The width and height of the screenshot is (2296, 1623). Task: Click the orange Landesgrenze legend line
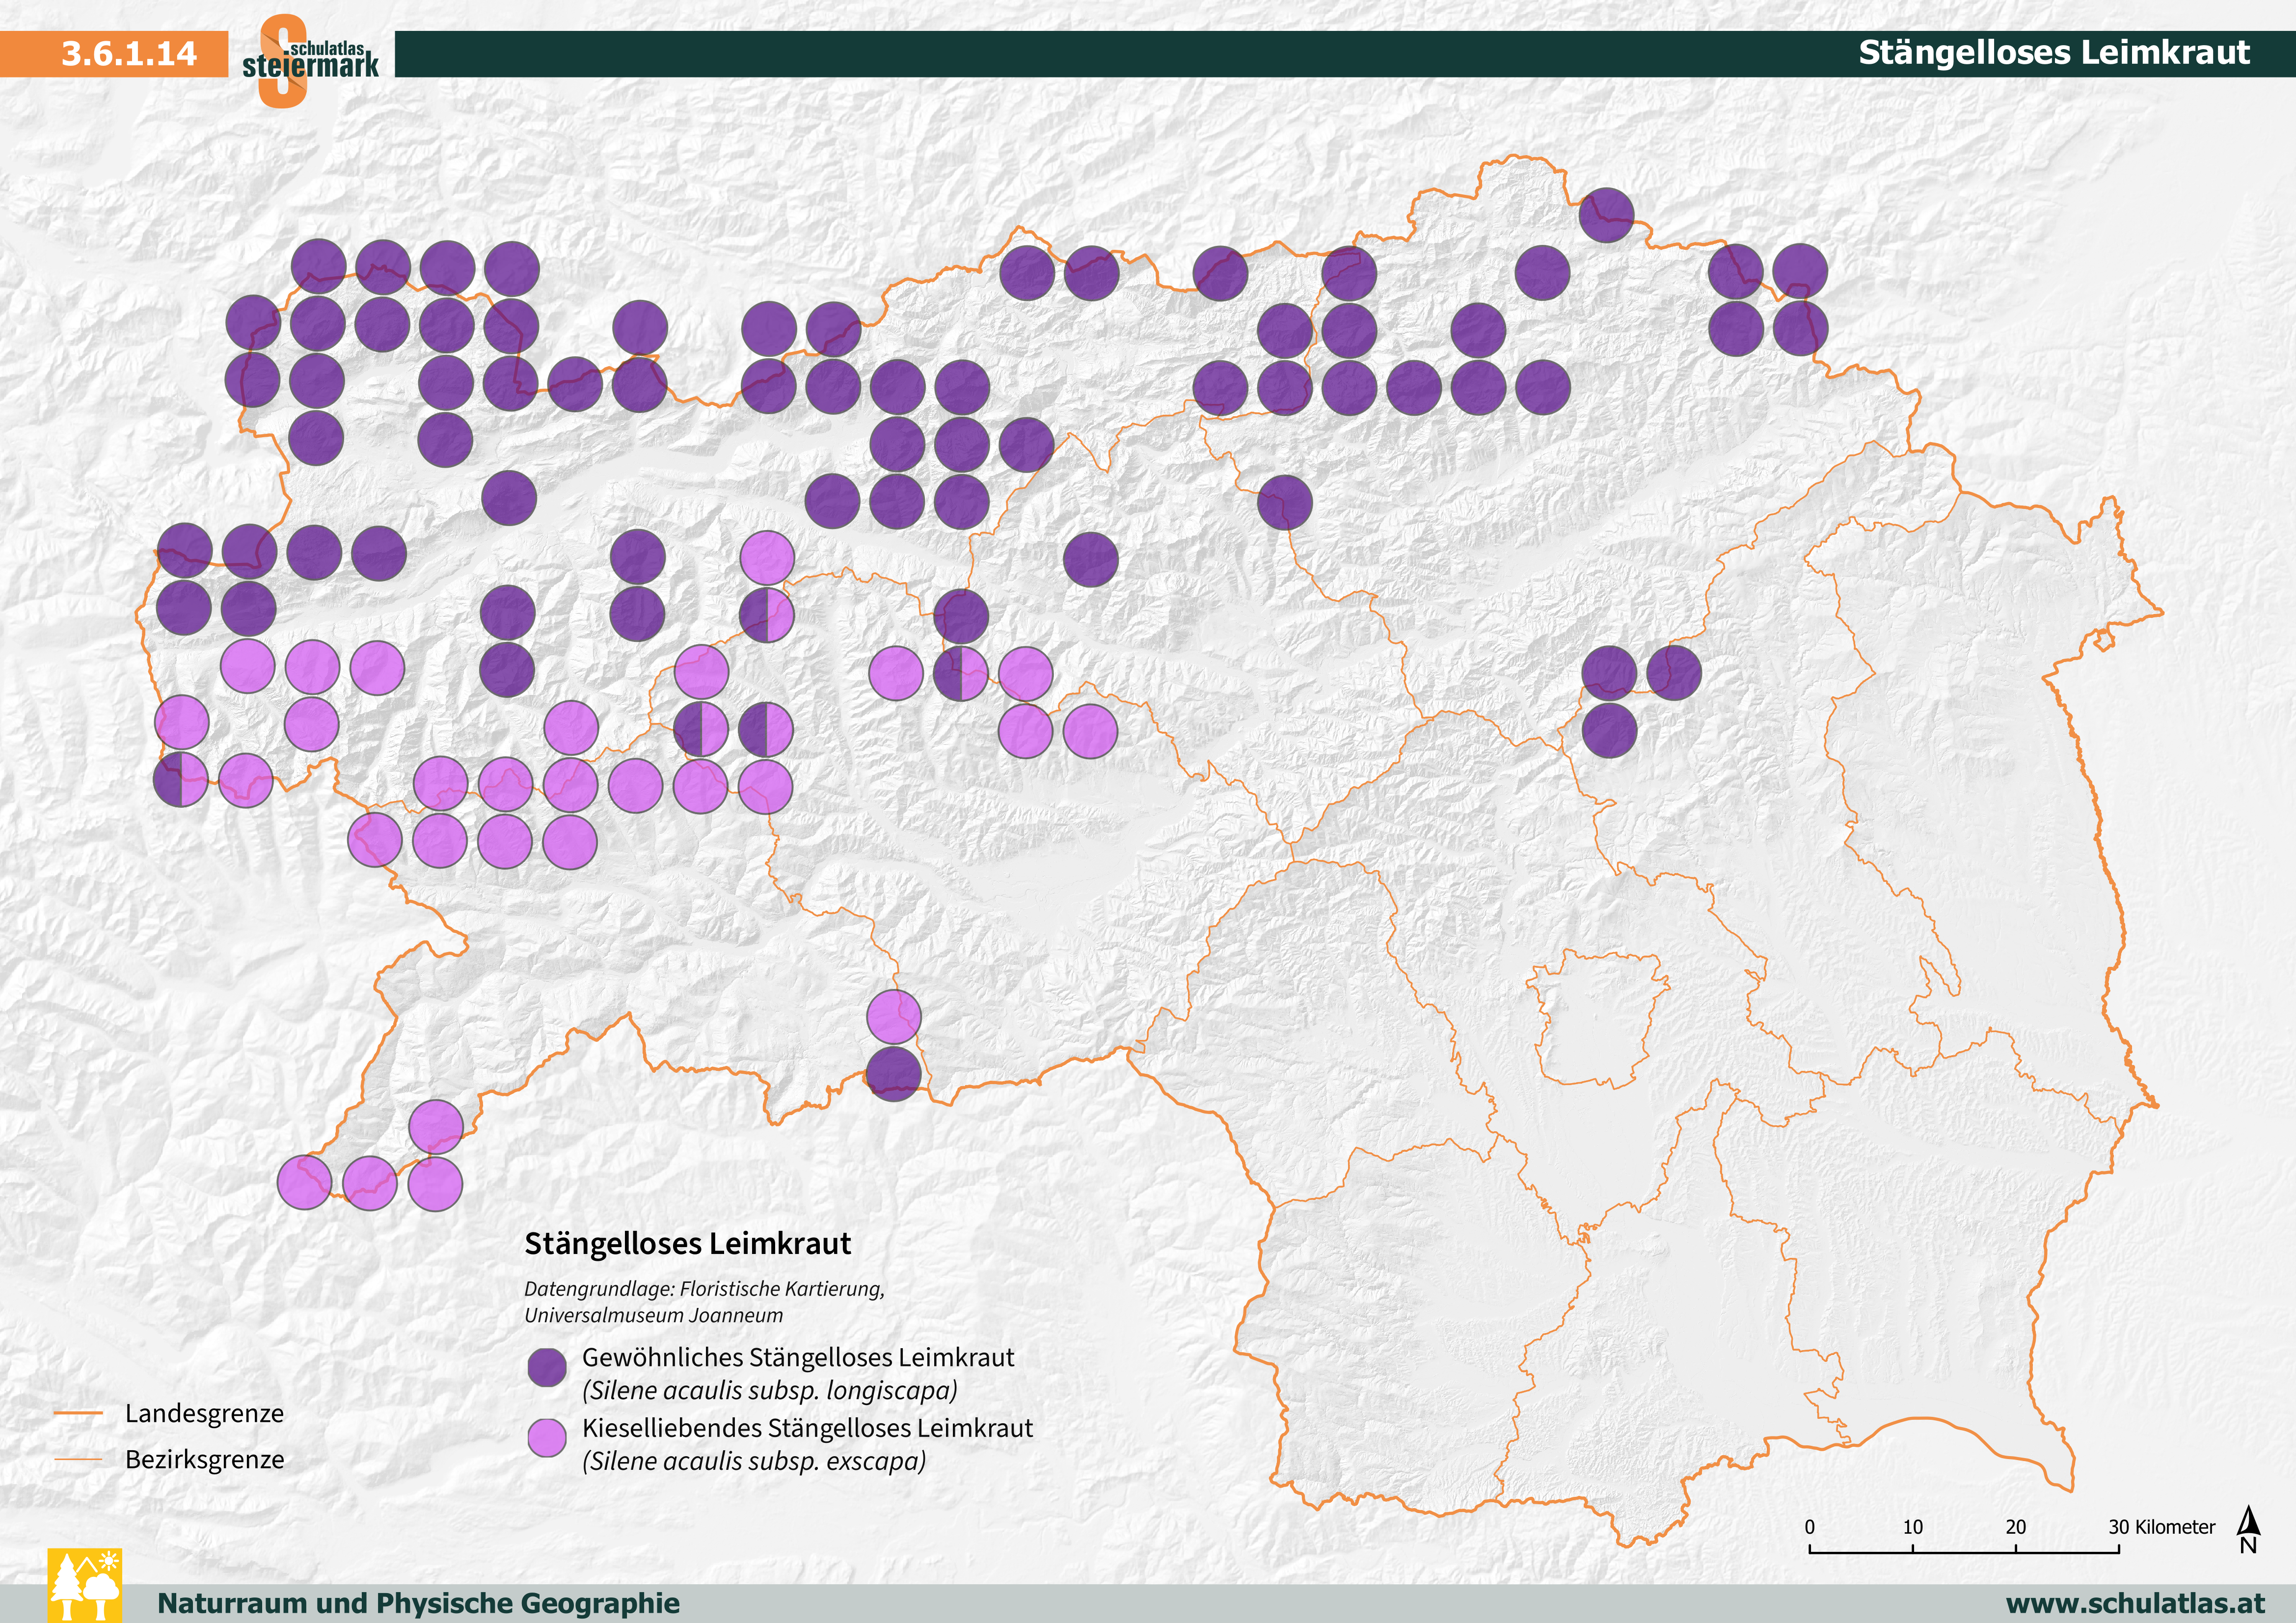(x=78, y=1413)
